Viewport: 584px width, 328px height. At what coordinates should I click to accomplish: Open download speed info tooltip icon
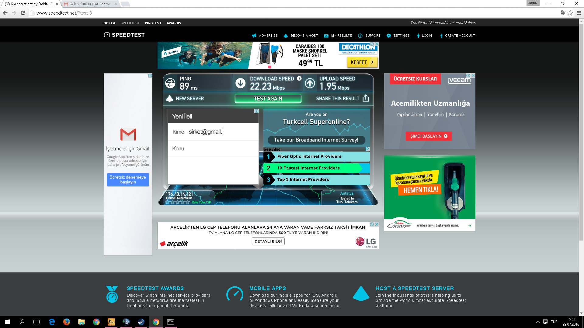pyautogui.click(x=299, y=78)
